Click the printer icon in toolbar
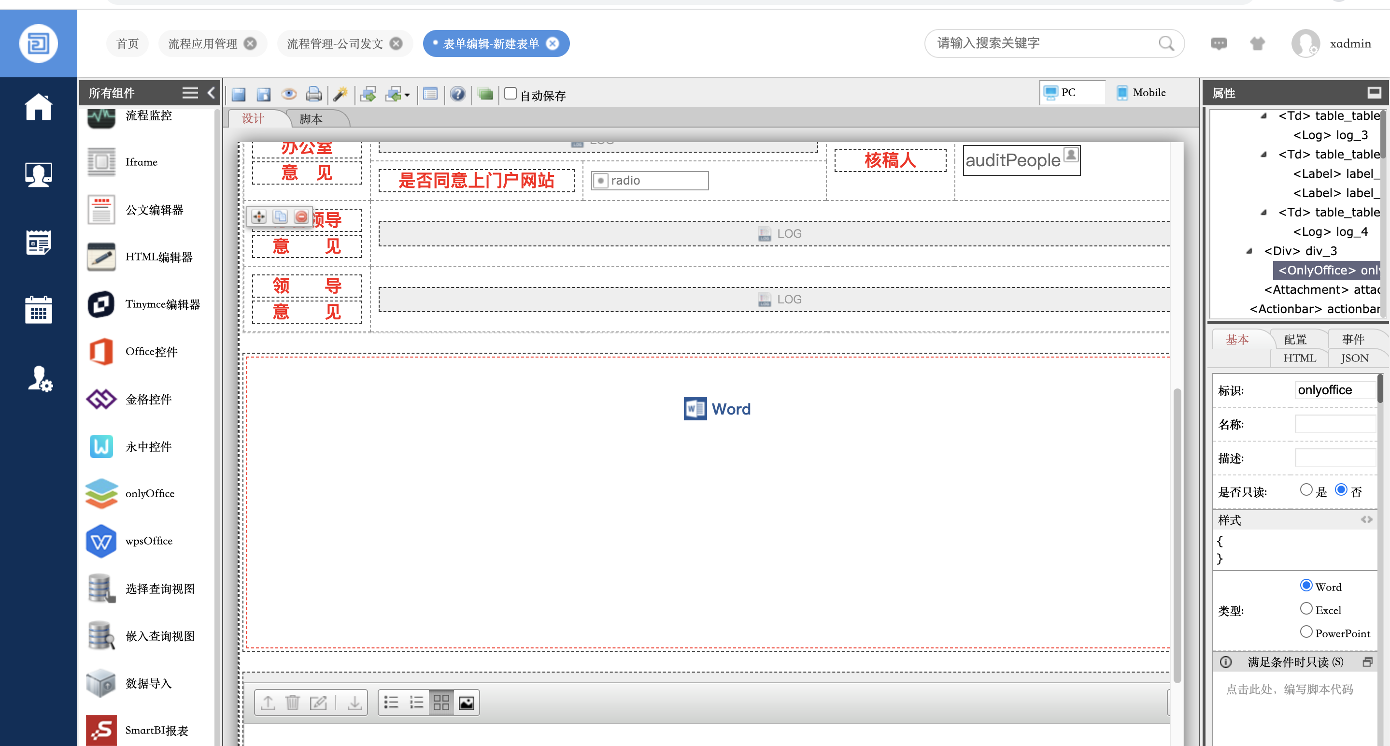Screen dimensions: 1390x746 click(x=313, y=95)
